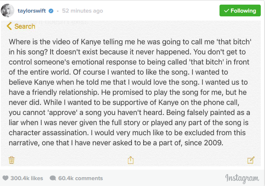
Task: Open the taylorswift username link
Action: pyautogui.click(x=32, y=11)
